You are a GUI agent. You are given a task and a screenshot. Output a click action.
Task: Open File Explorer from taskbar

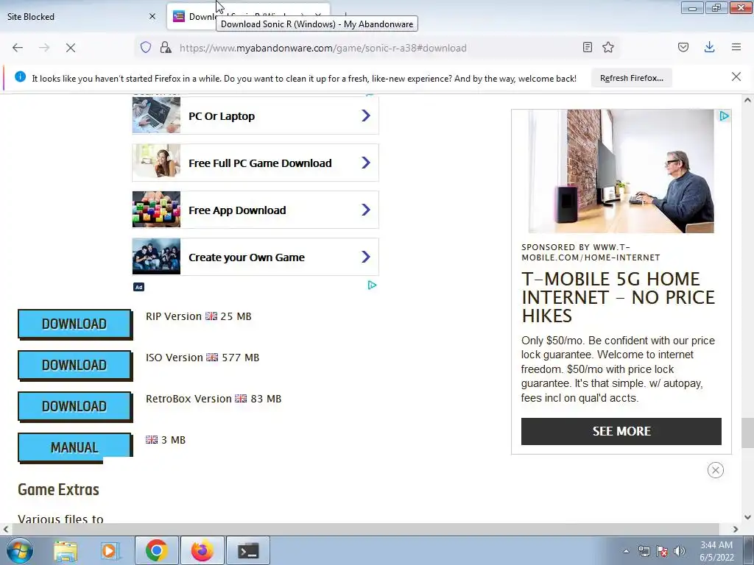click(x=66, y=550)
